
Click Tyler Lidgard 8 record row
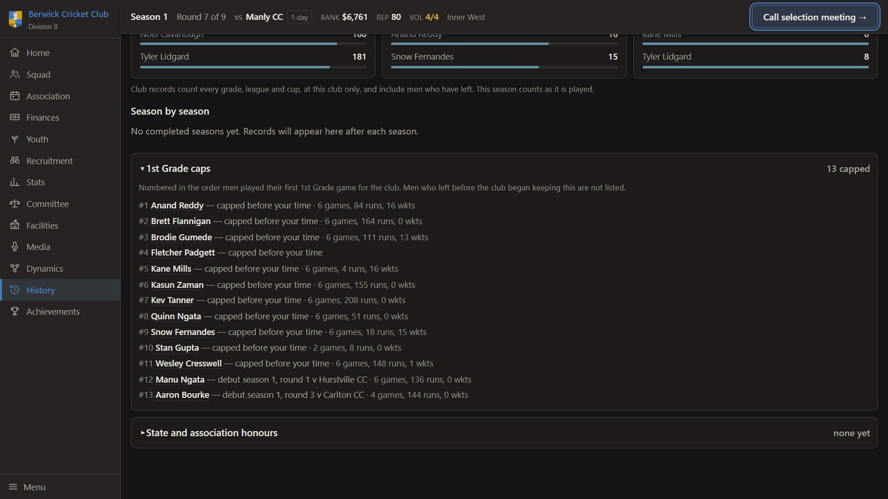coord(755,60)
